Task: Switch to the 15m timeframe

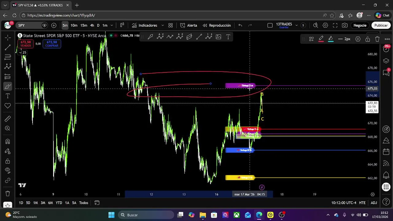Action: click(x=84, y=25)
